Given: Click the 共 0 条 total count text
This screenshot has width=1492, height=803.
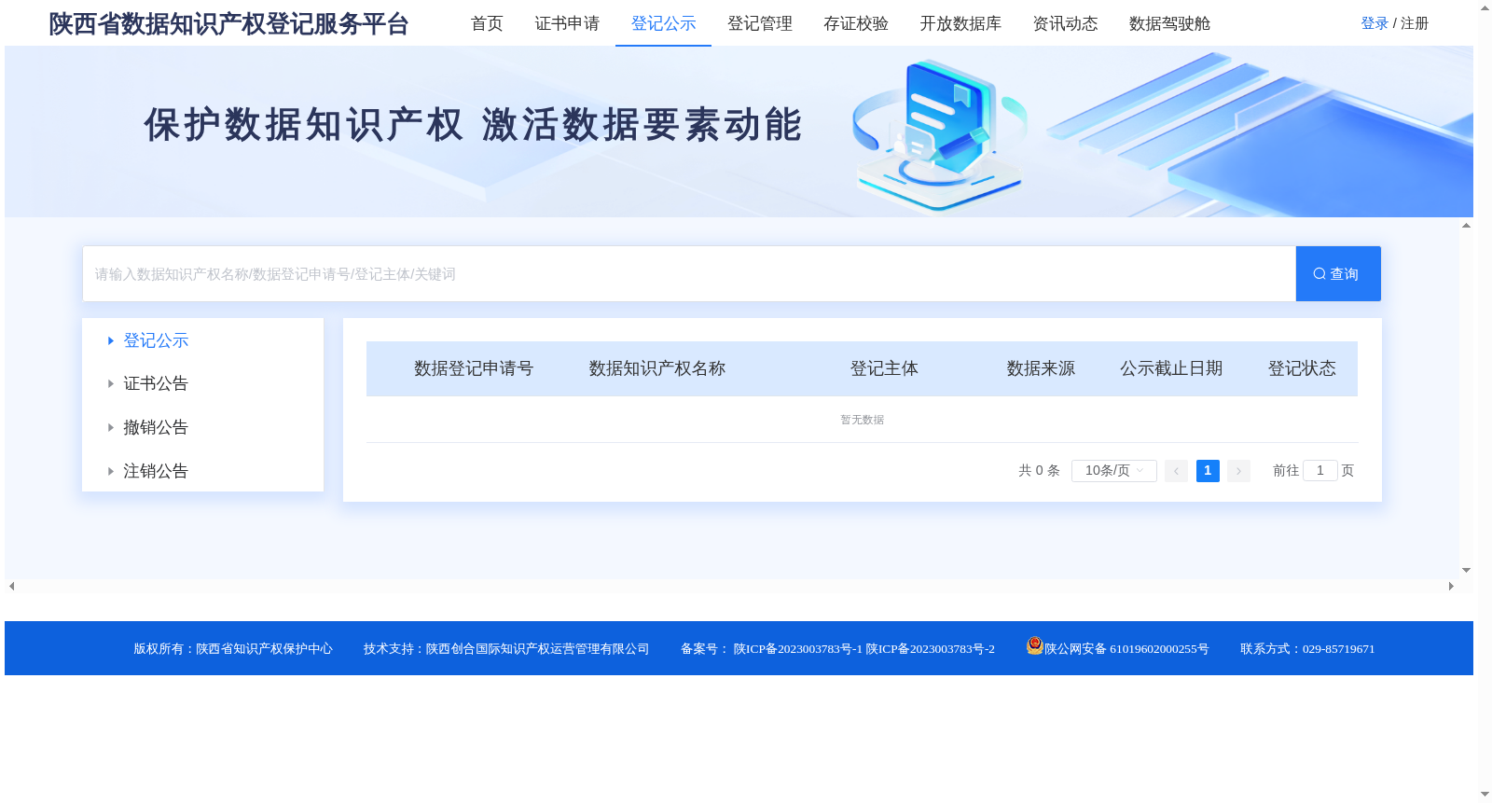Looking at the screenshot, I should click(1039, 471).
